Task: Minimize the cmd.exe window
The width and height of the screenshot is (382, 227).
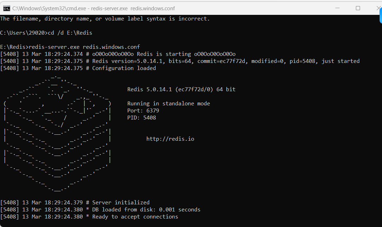Action: [x=337, y=8]
